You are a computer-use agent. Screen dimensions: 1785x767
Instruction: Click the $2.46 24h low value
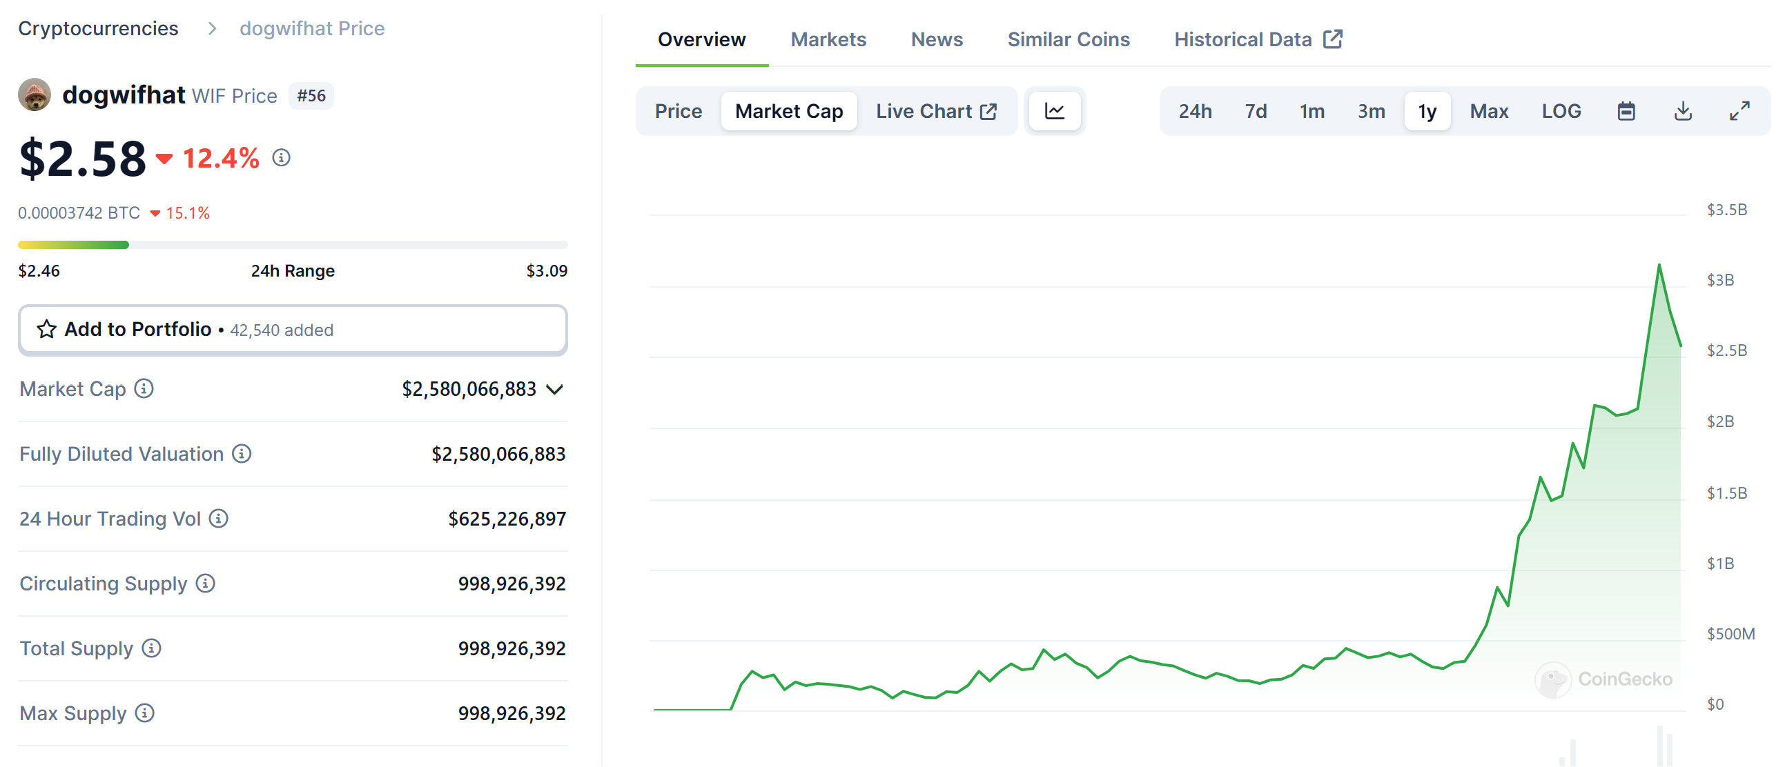click(x=39, y=270)
